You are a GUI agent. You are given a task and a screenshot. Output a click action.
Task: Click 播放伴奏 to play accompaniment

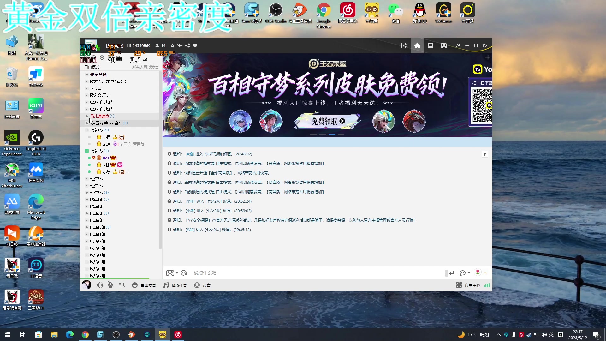(175, 285)
